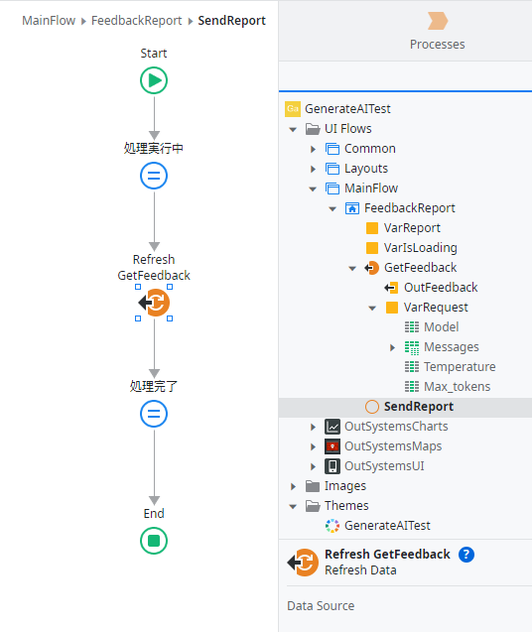The image size is (532, 632).
Task: Select the Start node in the flow
Action: (x=154, y=80)
